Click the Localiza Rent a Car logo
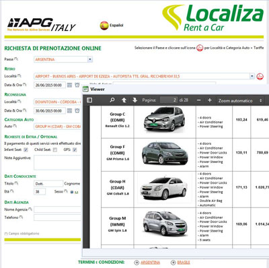This screenshot has height=268, width=269. click(213, 18)
